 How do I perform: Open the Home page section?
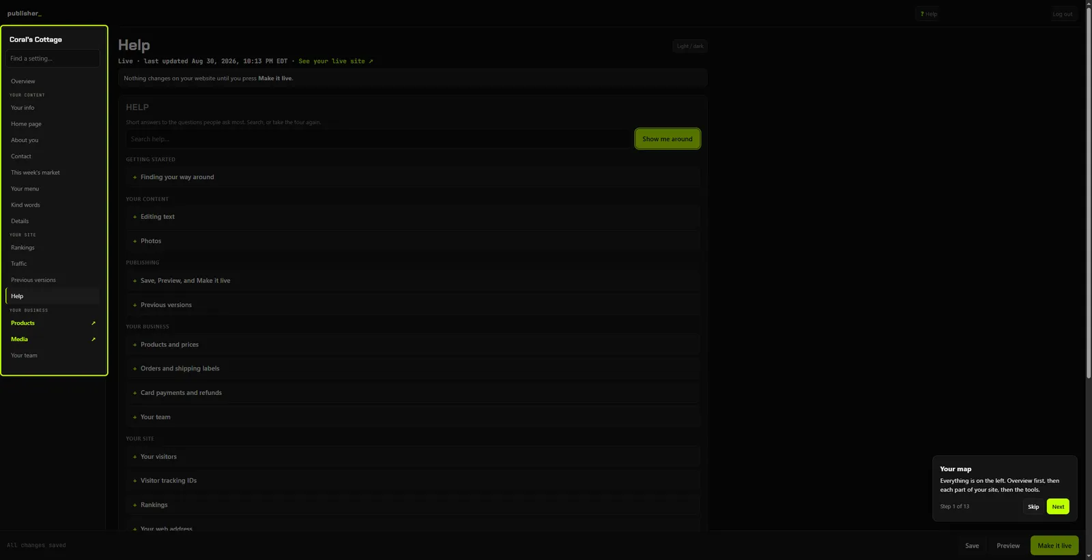pyautogui.click(x=53, y=124)
